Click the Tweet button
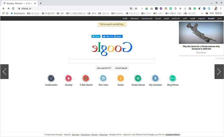The height and width of the screenshot is (137, 224). pyautogui.click(x=96, y=36)
